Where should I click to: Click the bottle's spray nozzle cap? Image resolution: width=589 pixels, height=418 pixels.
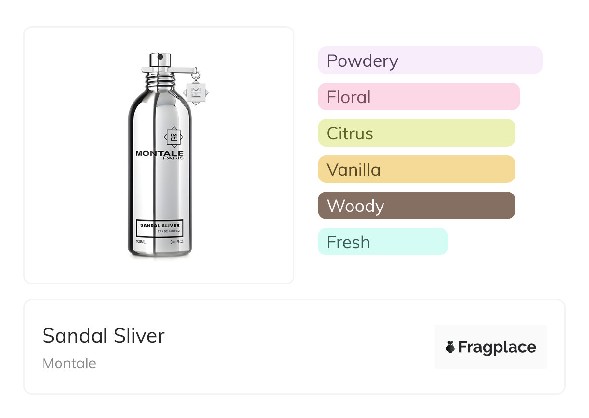[x=160, y=60]
